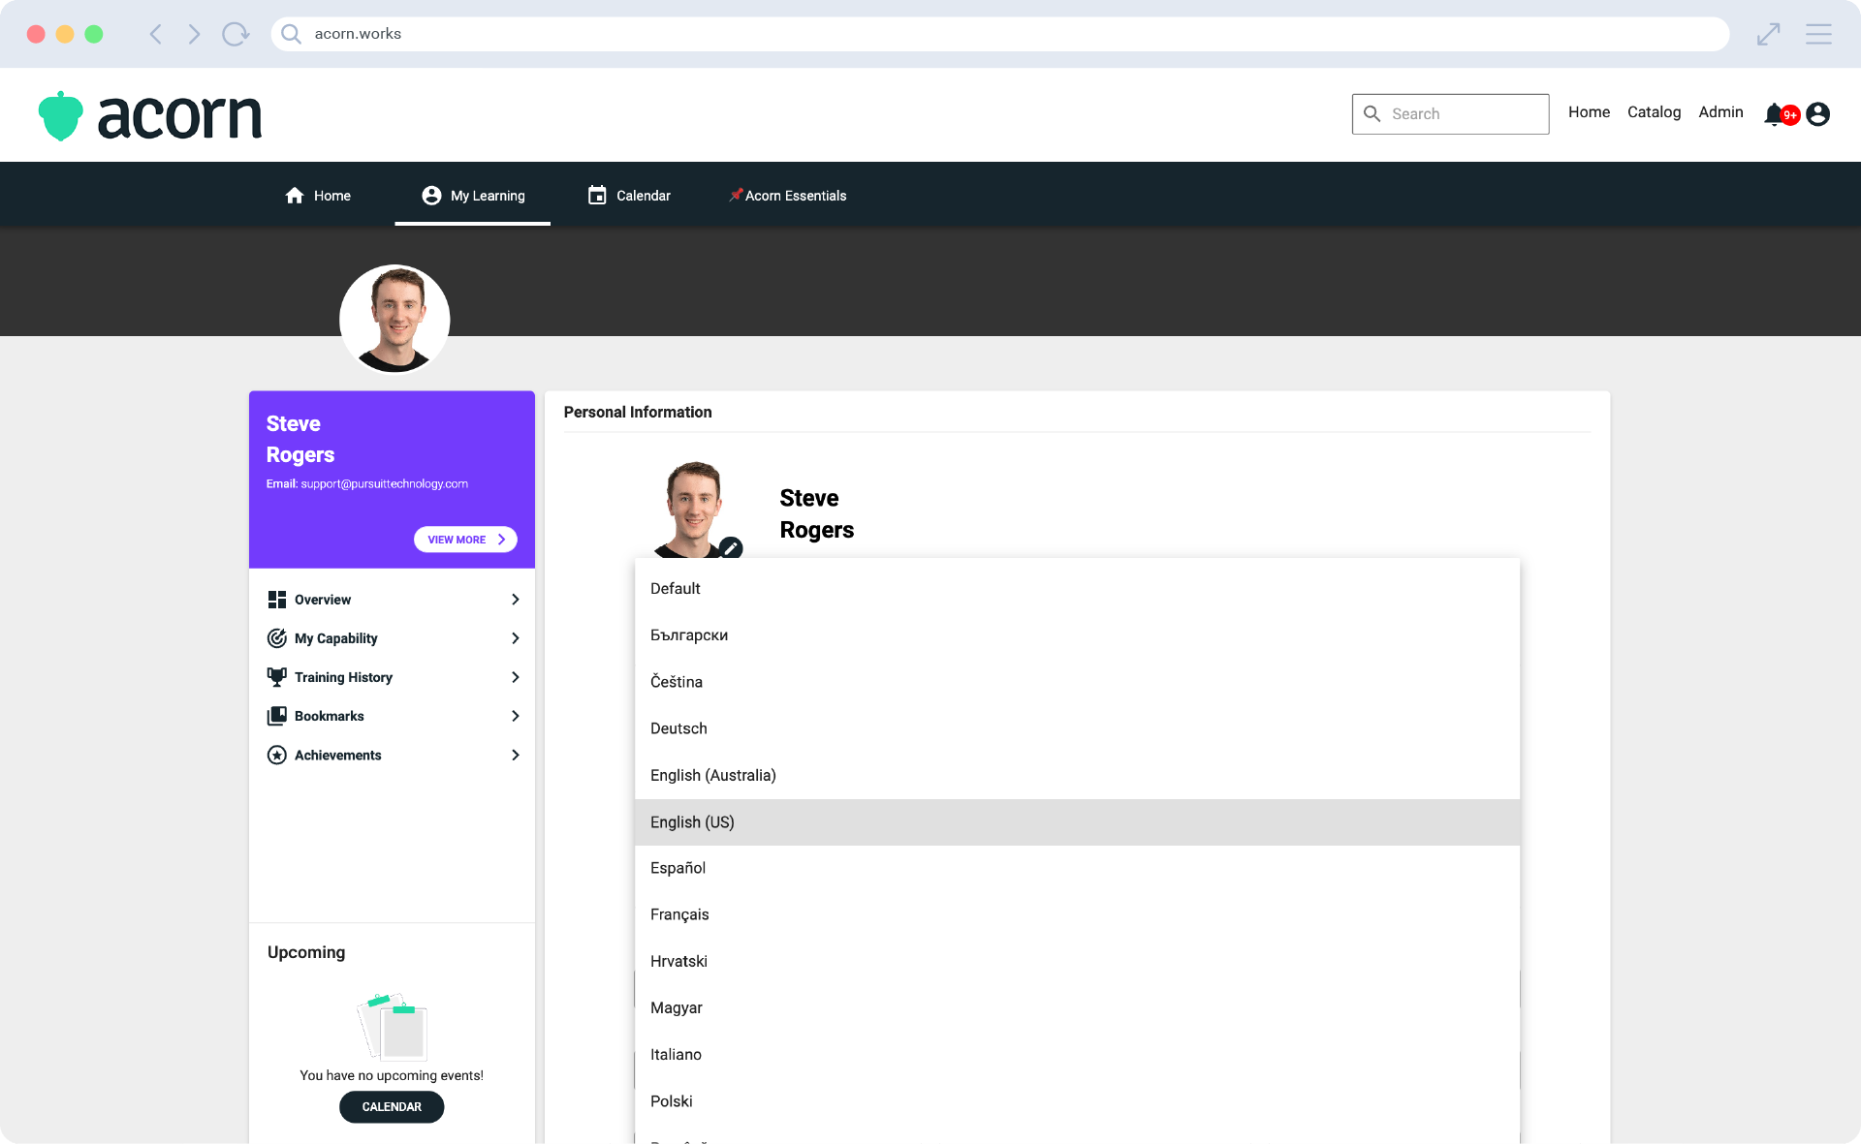Click the CALENDAR button under Upcoming
1861x1144 pixels.
[x=392, y=1107]
